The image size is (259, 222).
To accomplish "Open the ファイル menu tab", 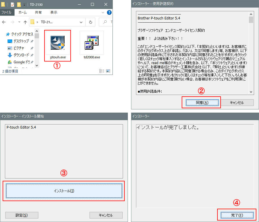I will 6,12.
